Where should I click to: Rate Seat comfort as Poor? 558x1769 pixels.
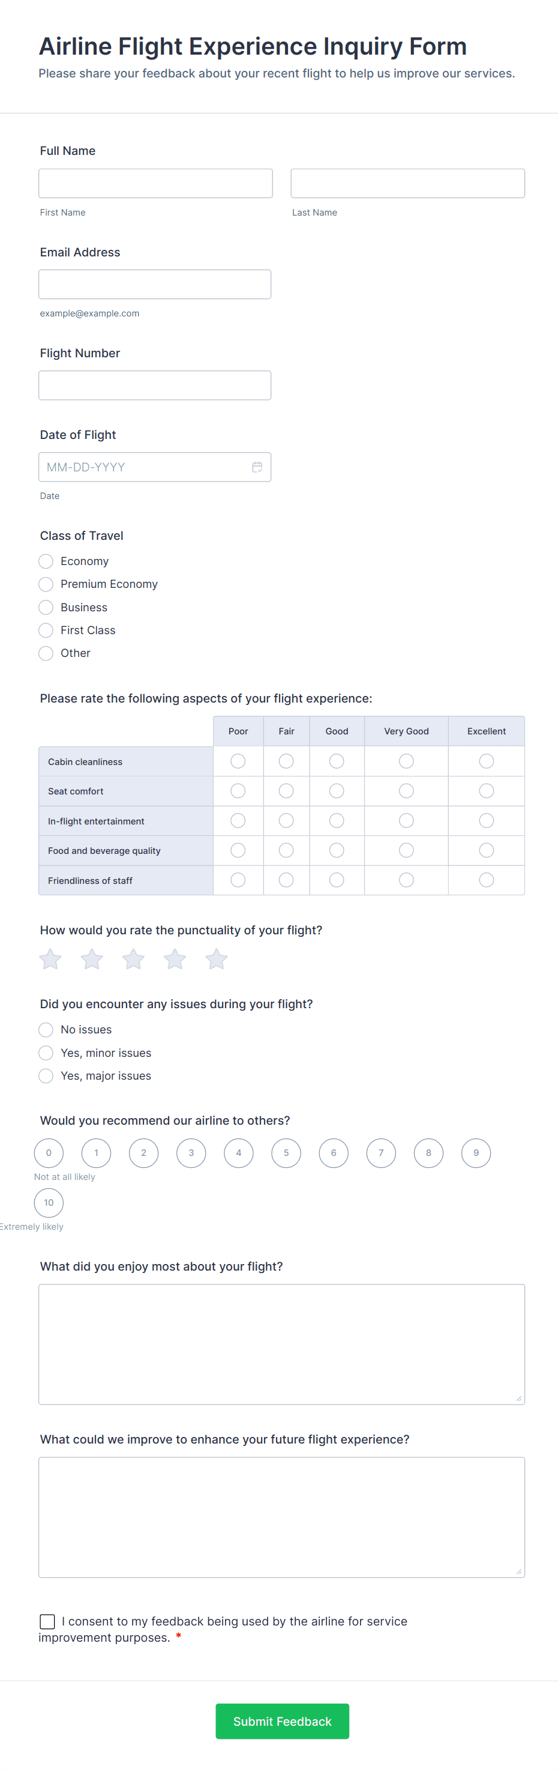[x=238, y=790]
